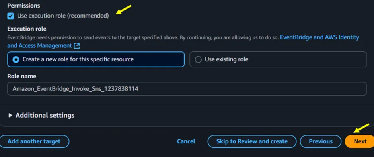Click the 'Use execution role (recommended)' label text
This screenshot has width=374, height=157.
coord(63,16)
